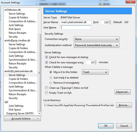
Task: Collapse the Oldtonew.dk account tree
Action: 5,10
